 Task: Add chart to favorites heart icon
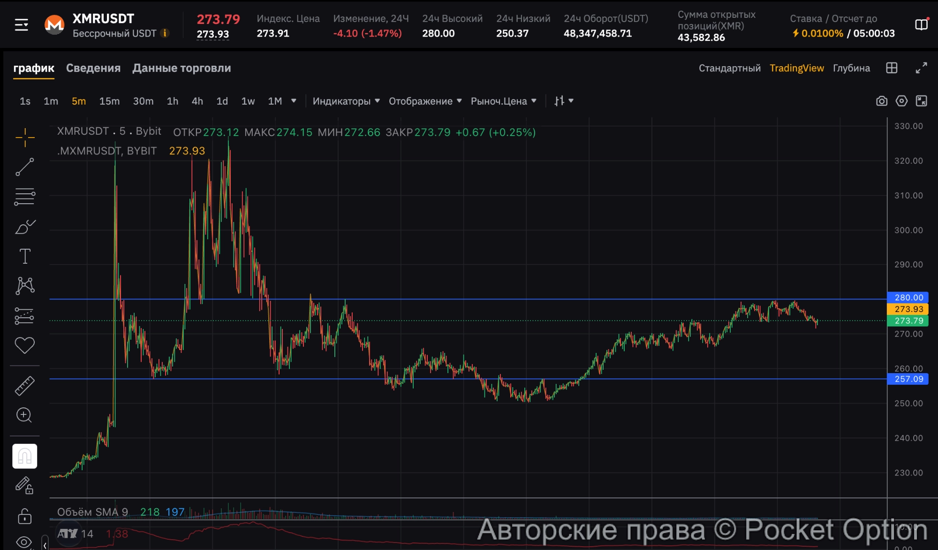point(25,345)
